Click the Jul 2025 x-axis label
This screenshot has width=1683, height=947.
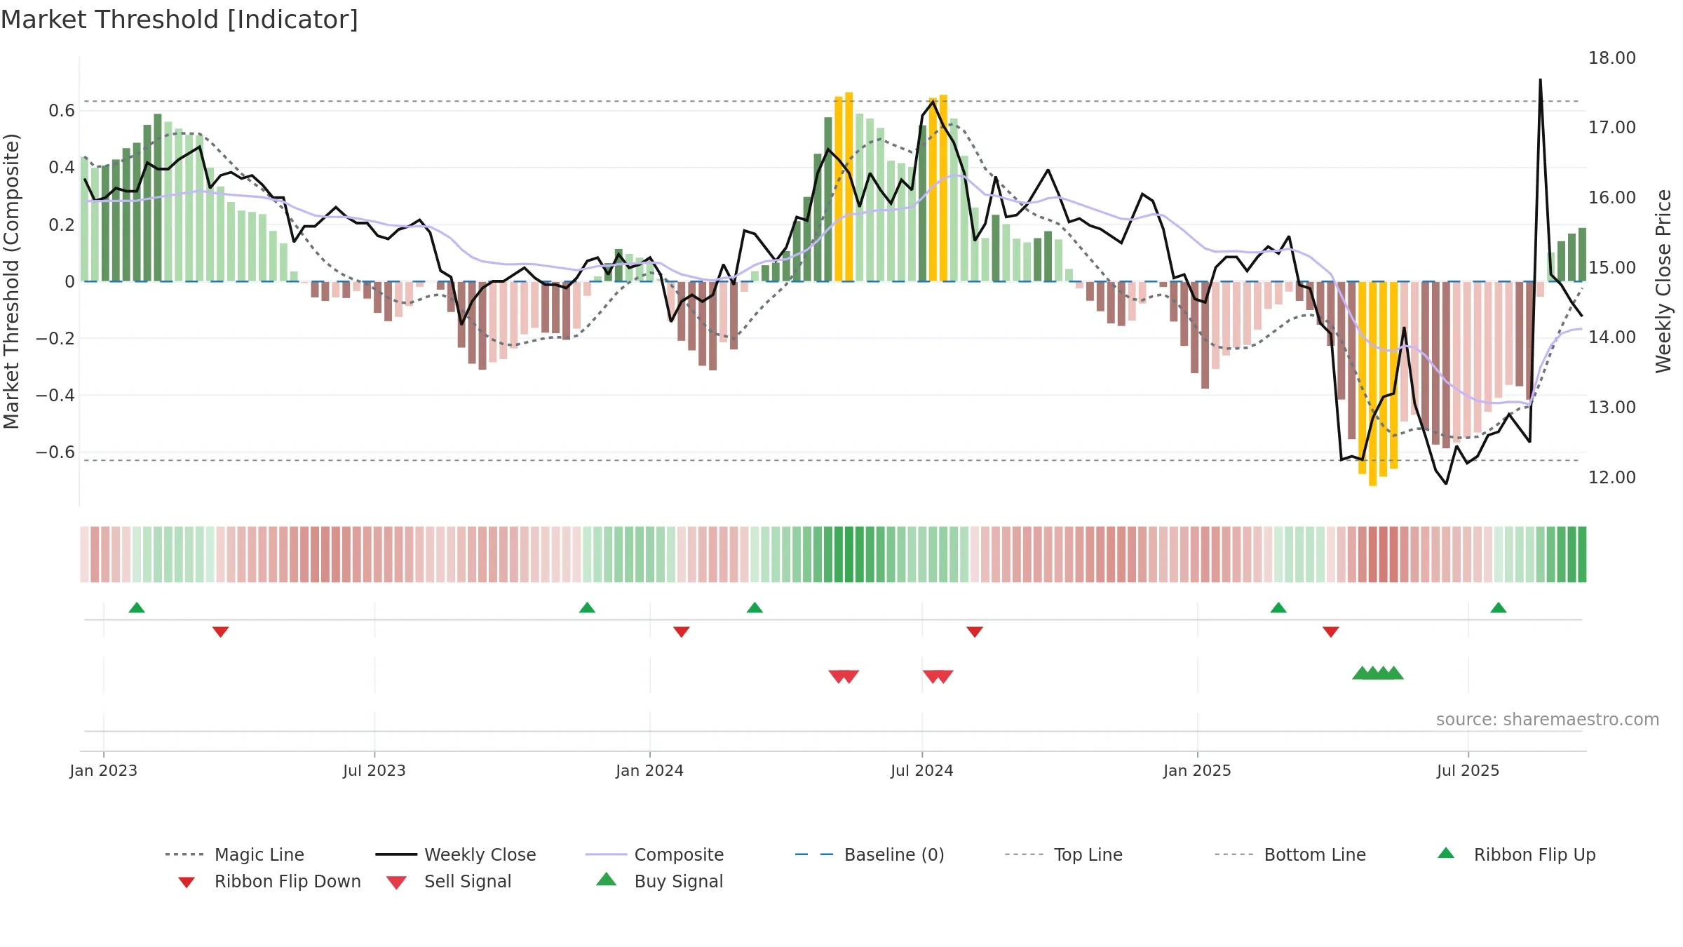[1468, 770]
